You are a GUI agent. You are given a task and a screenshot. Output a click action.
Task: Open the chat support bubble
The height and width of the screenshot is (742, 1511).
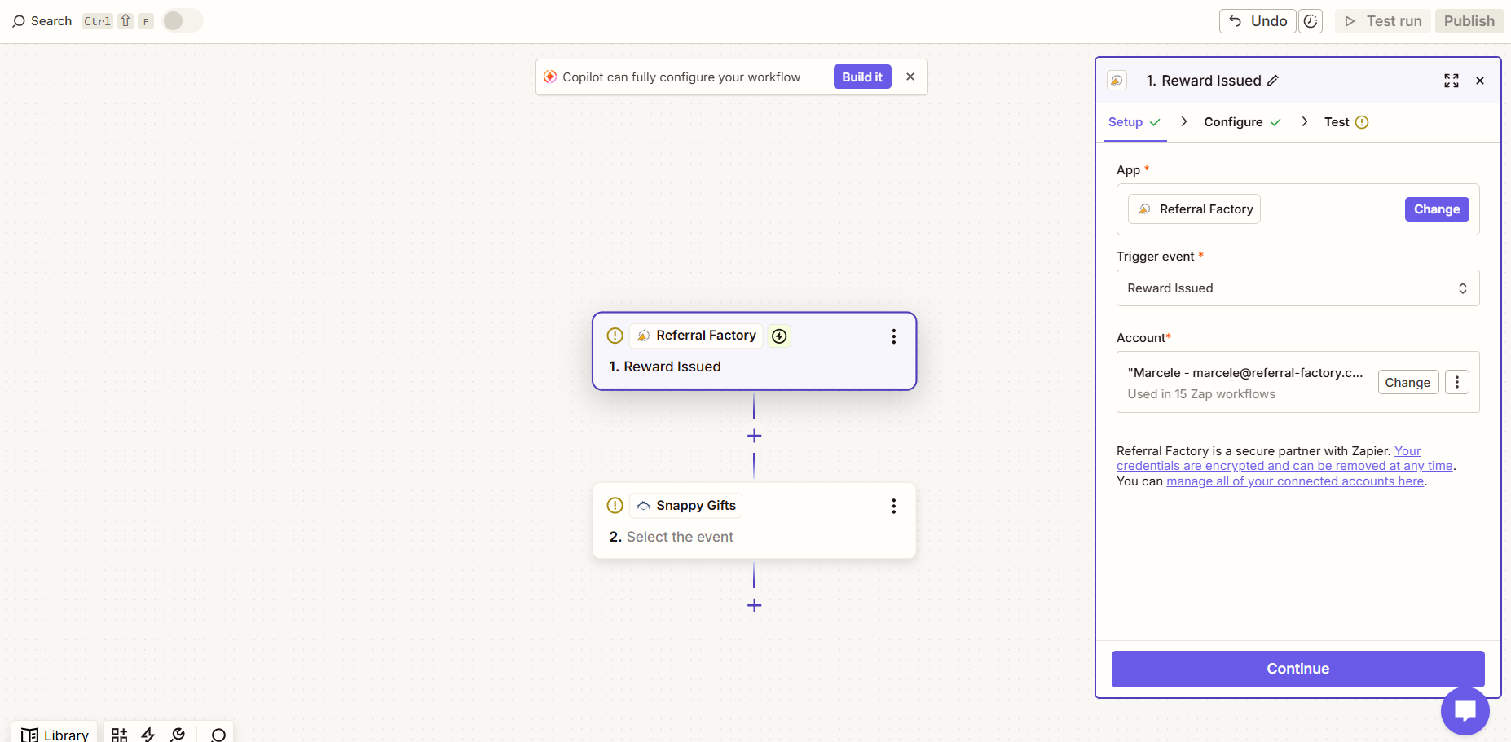[1465, 710]
